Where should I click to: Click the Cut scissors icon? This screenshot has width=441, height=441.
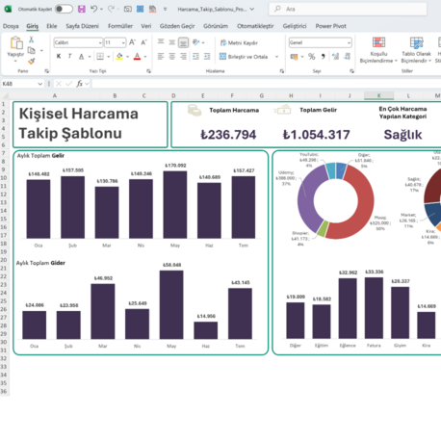click(x=31, y=39)
